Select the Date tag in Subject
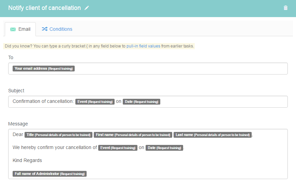Screen dimensions: 296x189 click(x=142, y=102)
